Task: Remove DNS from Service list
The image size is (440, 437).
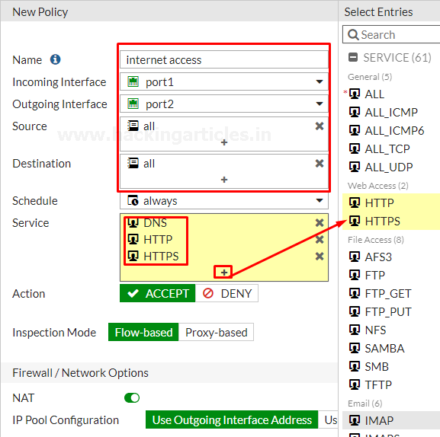Action: [320, 223]
